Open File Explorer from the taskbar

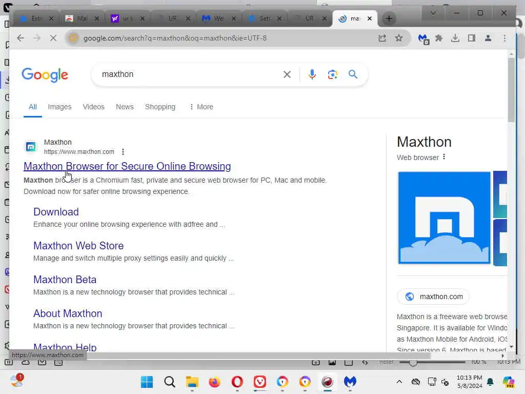pos(192,382)
